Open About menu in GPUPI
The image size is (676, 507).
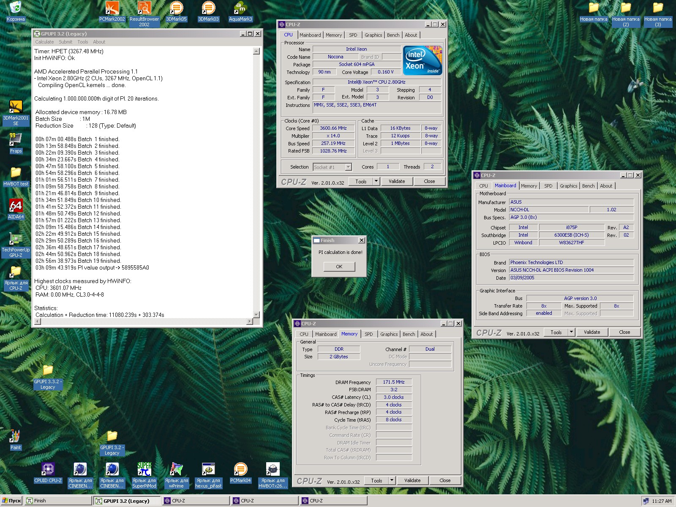pyautogui.click(x=99, y=42)
